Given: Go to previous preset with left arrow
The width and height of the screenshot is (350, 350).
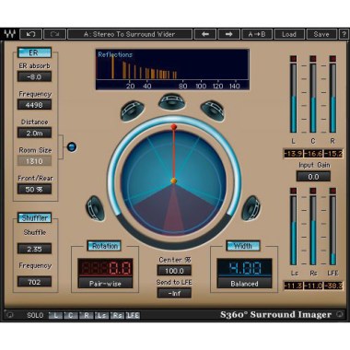Looking at the screenshot, I should click(x=205, y=34).
